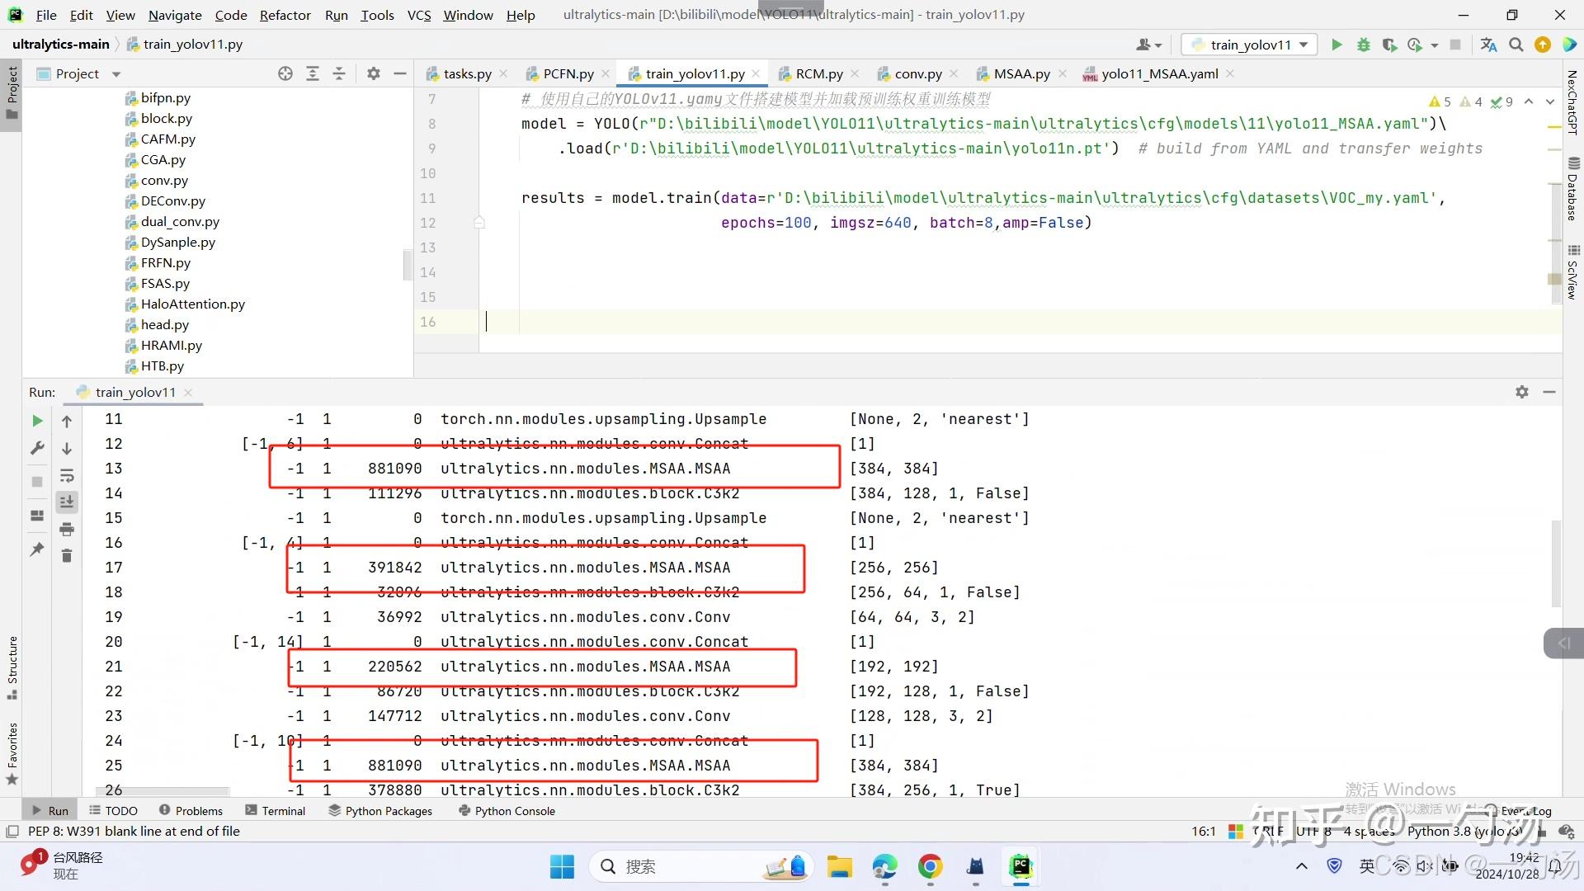Click the locate-file target icon in Project panel
The image size is (1584, 891).
point(285,73)
